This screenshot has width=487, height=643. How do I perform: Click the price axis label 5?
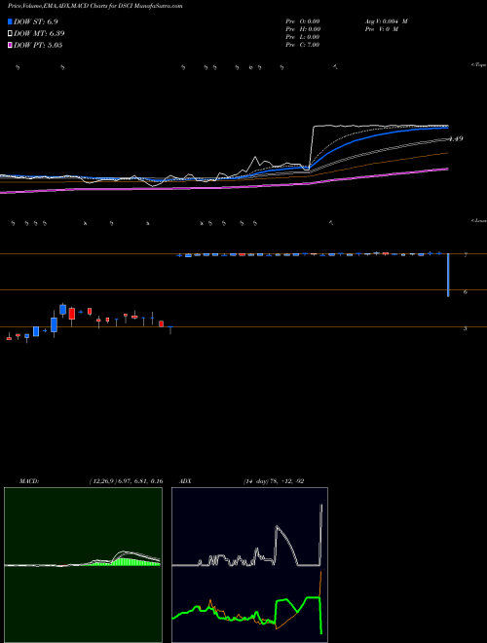coord(466,328)
